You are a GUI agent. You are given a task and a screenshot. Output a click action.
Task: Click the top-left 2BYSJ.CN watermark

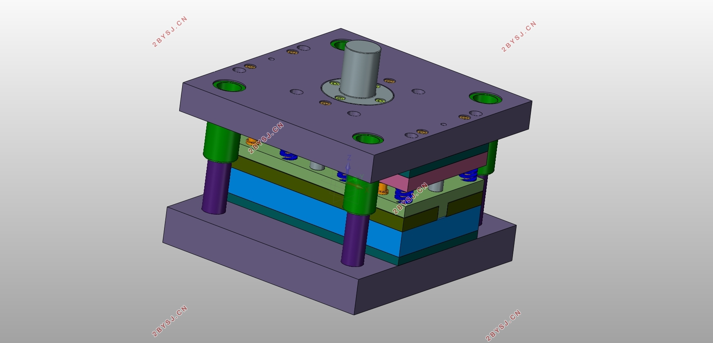click(169, 32)
